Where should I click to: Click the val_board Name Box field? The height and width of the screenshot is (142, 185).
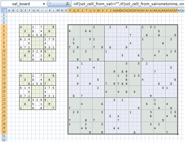tap(21, 4)
